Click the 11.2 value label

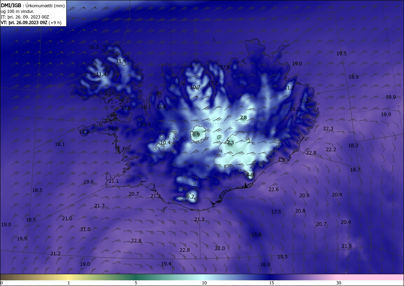coord(289,88)
